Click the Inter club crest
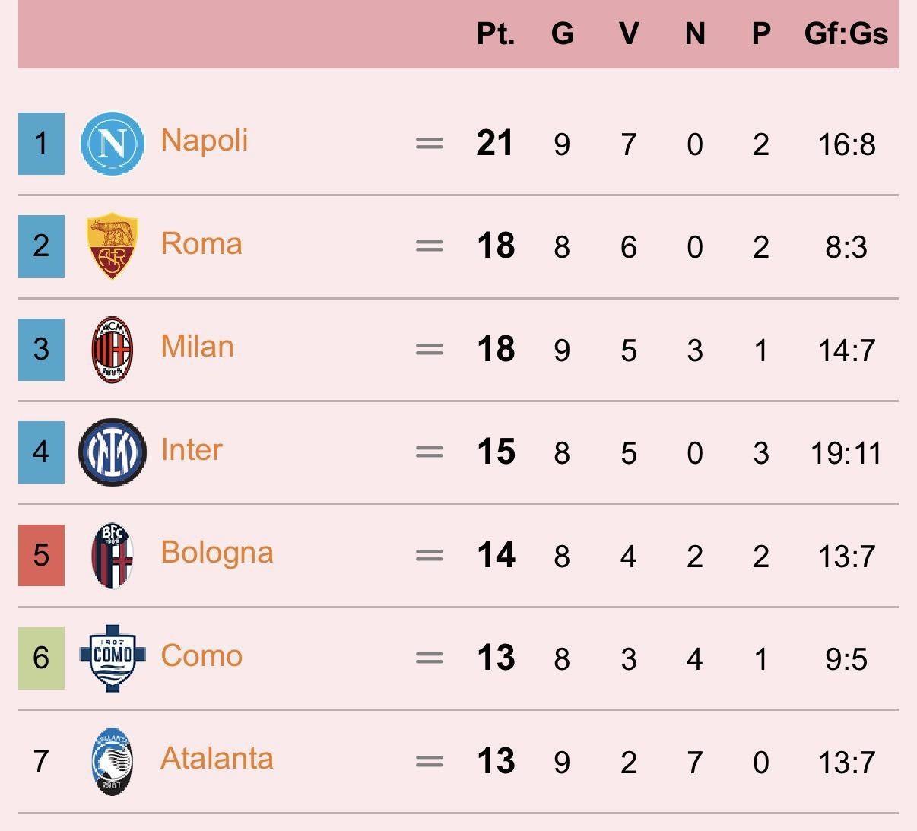 coord(112,452)
